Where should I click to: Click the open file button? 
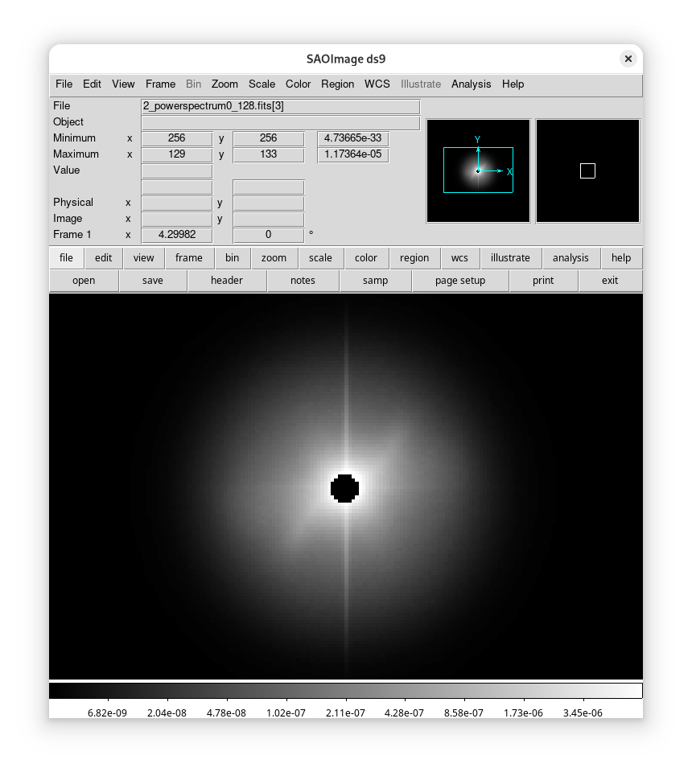(x=84, y=281)
